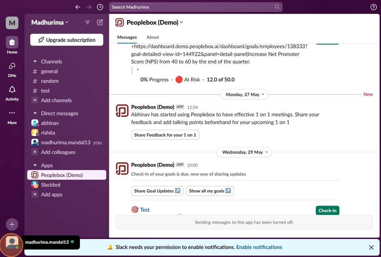Screen dimensions: 381x257
Task: Click the plus icon beside Add colleagues
Action: 35,152
